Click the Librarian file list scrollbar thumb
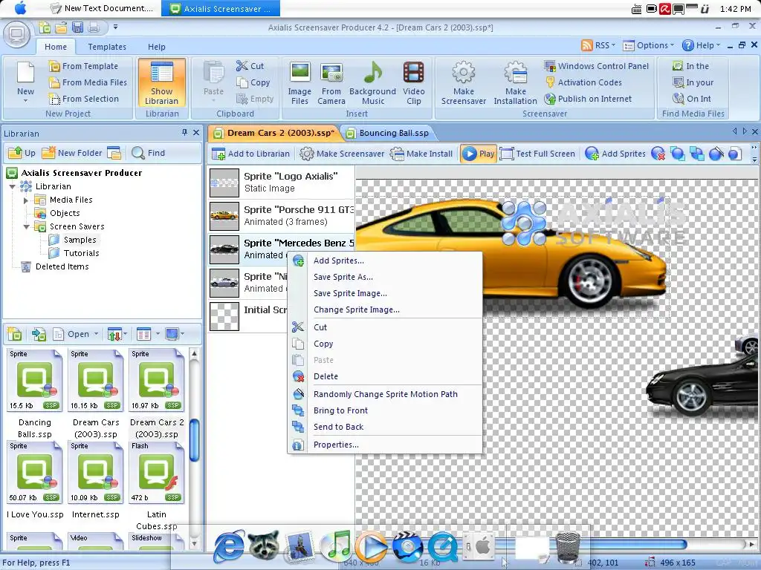761x570 pixels. (x=194, y=440)
